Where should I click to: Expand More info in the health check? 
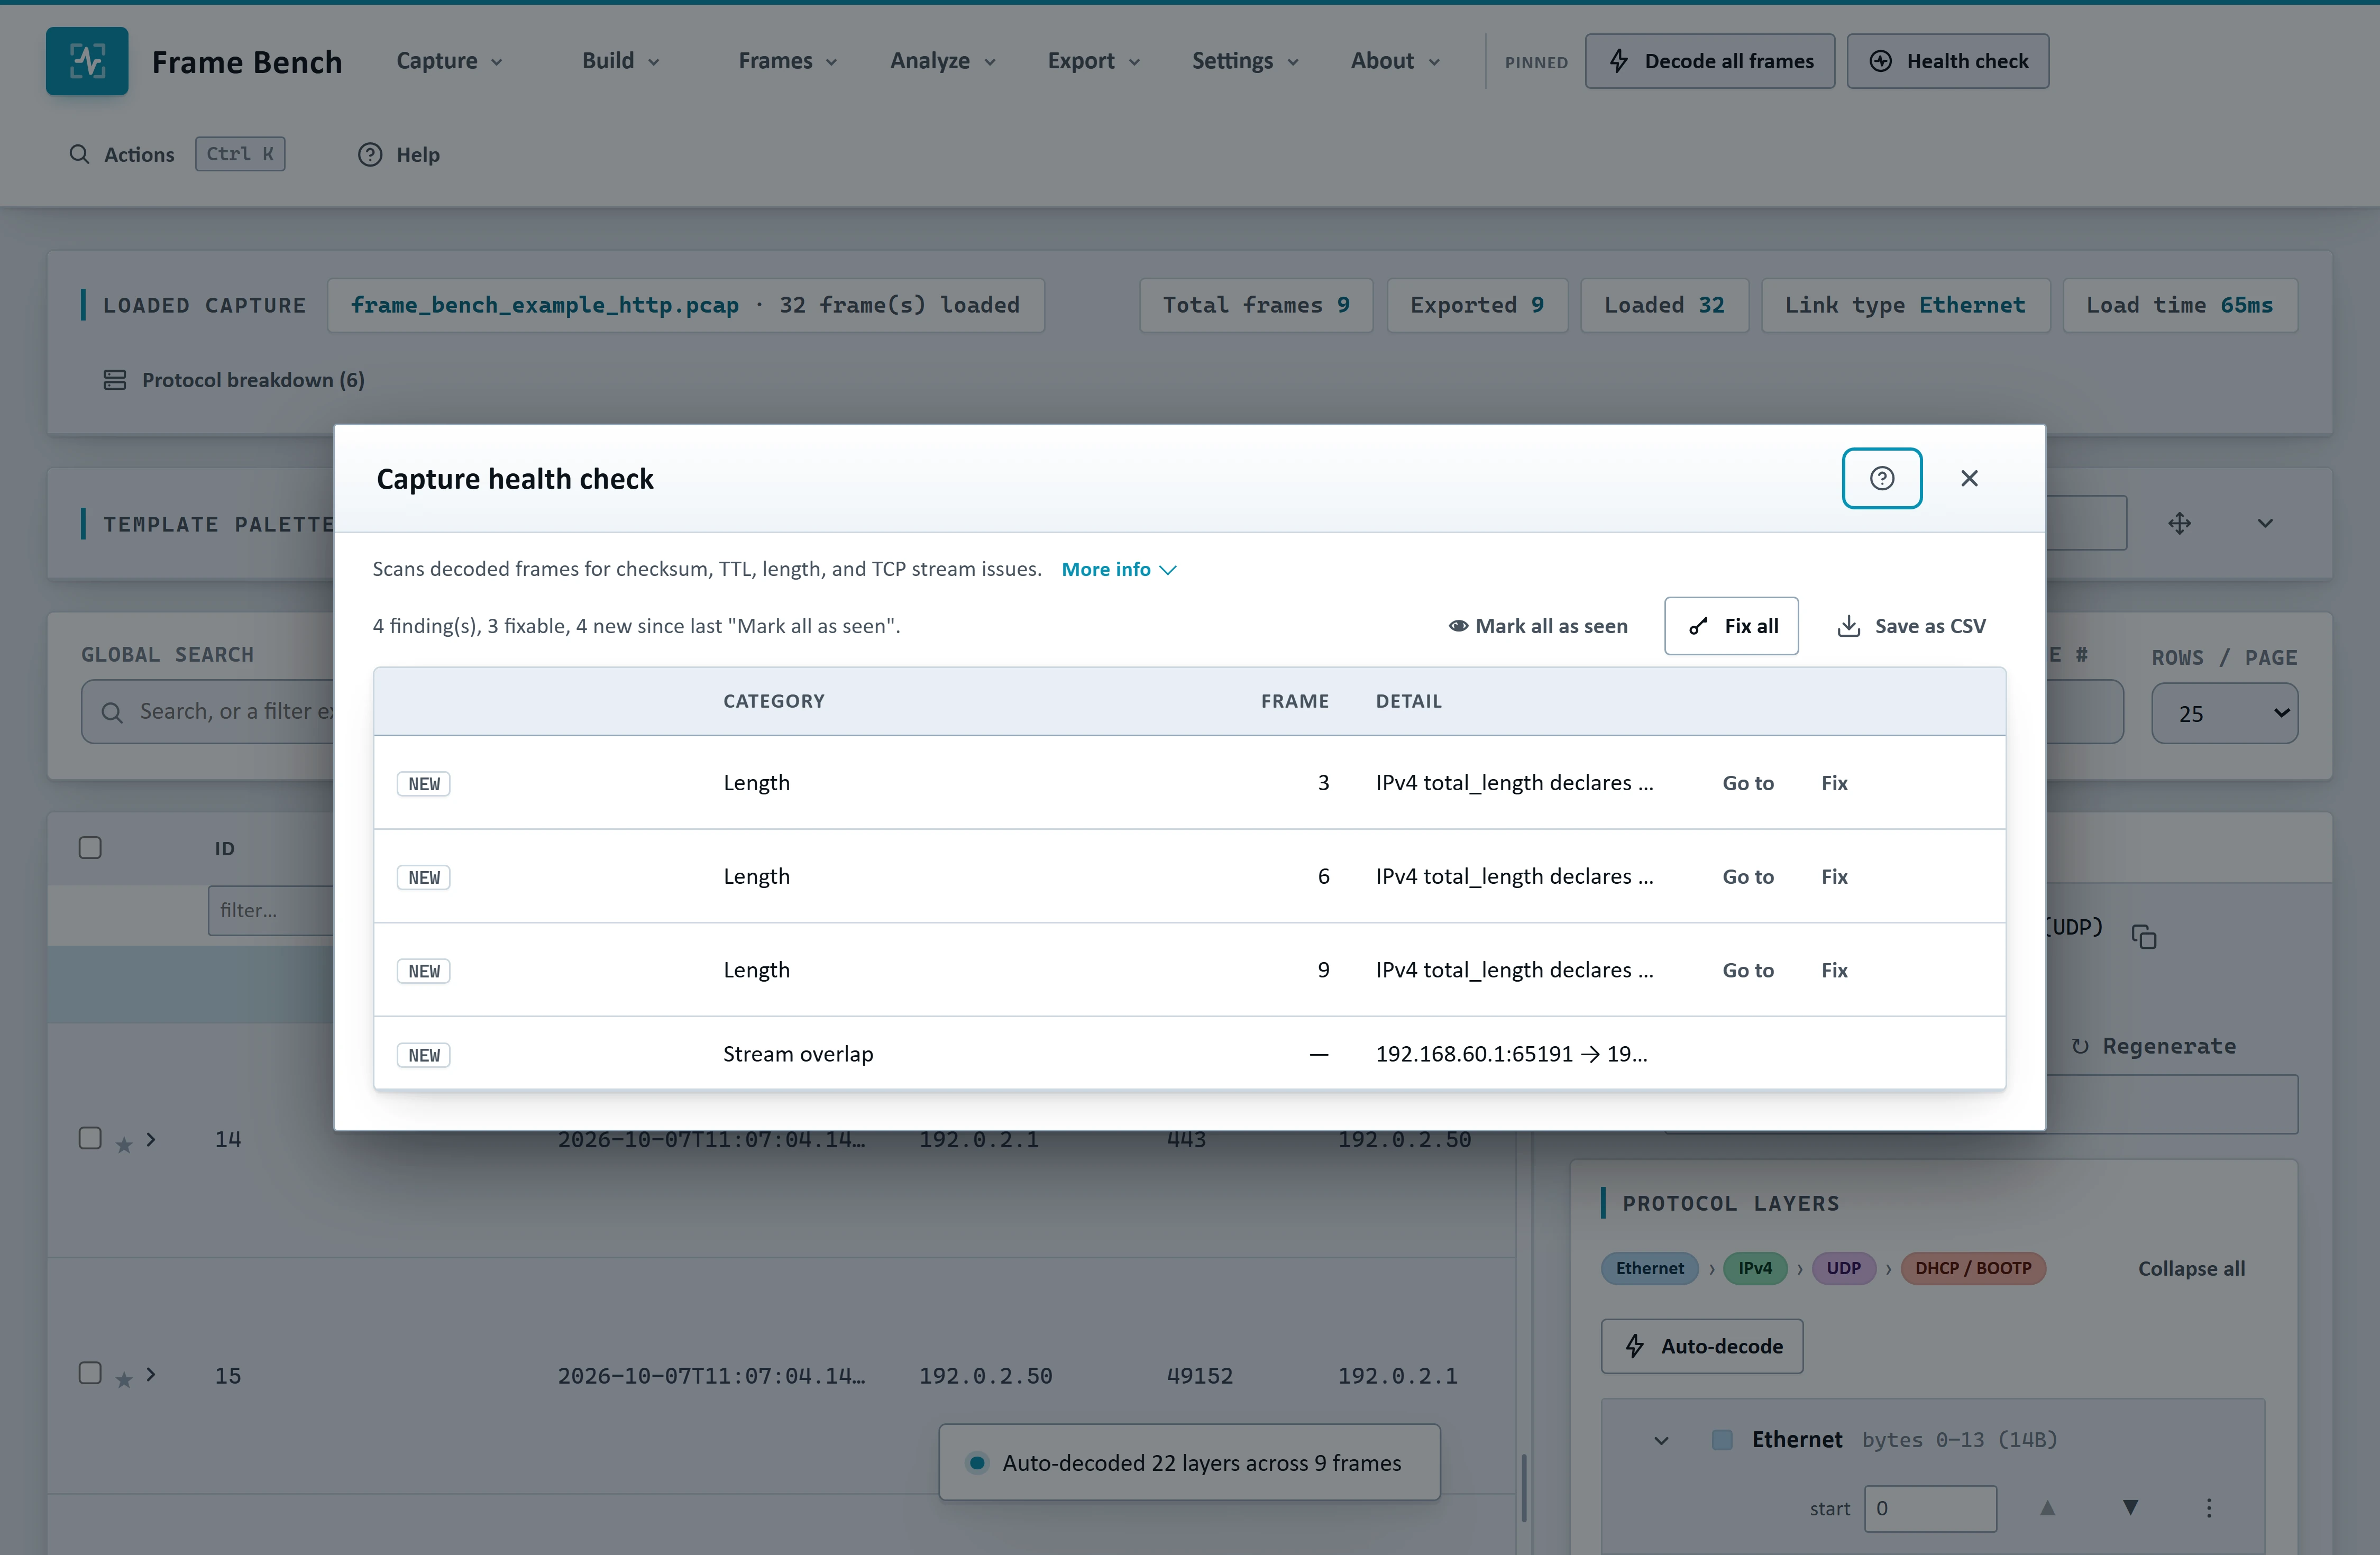click(1119, 569)
